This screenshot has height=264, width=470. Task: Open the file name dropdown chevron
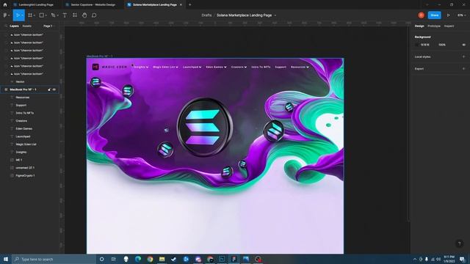tap(275, 15)
